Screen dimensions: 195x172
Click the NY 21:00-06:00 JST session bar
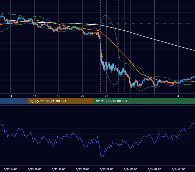[144, 101]
